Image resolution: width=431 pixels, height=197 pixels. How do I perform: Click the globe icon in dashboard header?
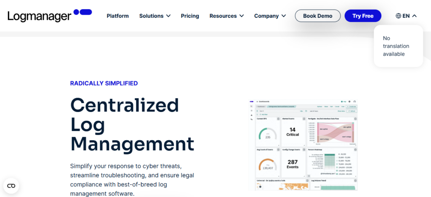pyautogui.click(x=349, y=102)
